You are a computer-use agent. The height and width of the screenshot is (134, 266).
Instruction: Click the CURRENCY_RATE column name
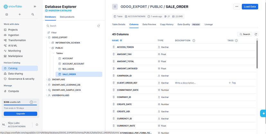pyautogui.click(x=126, y=126)
